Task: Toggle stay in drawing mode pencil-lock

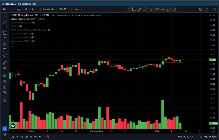Action: (5, 81)
